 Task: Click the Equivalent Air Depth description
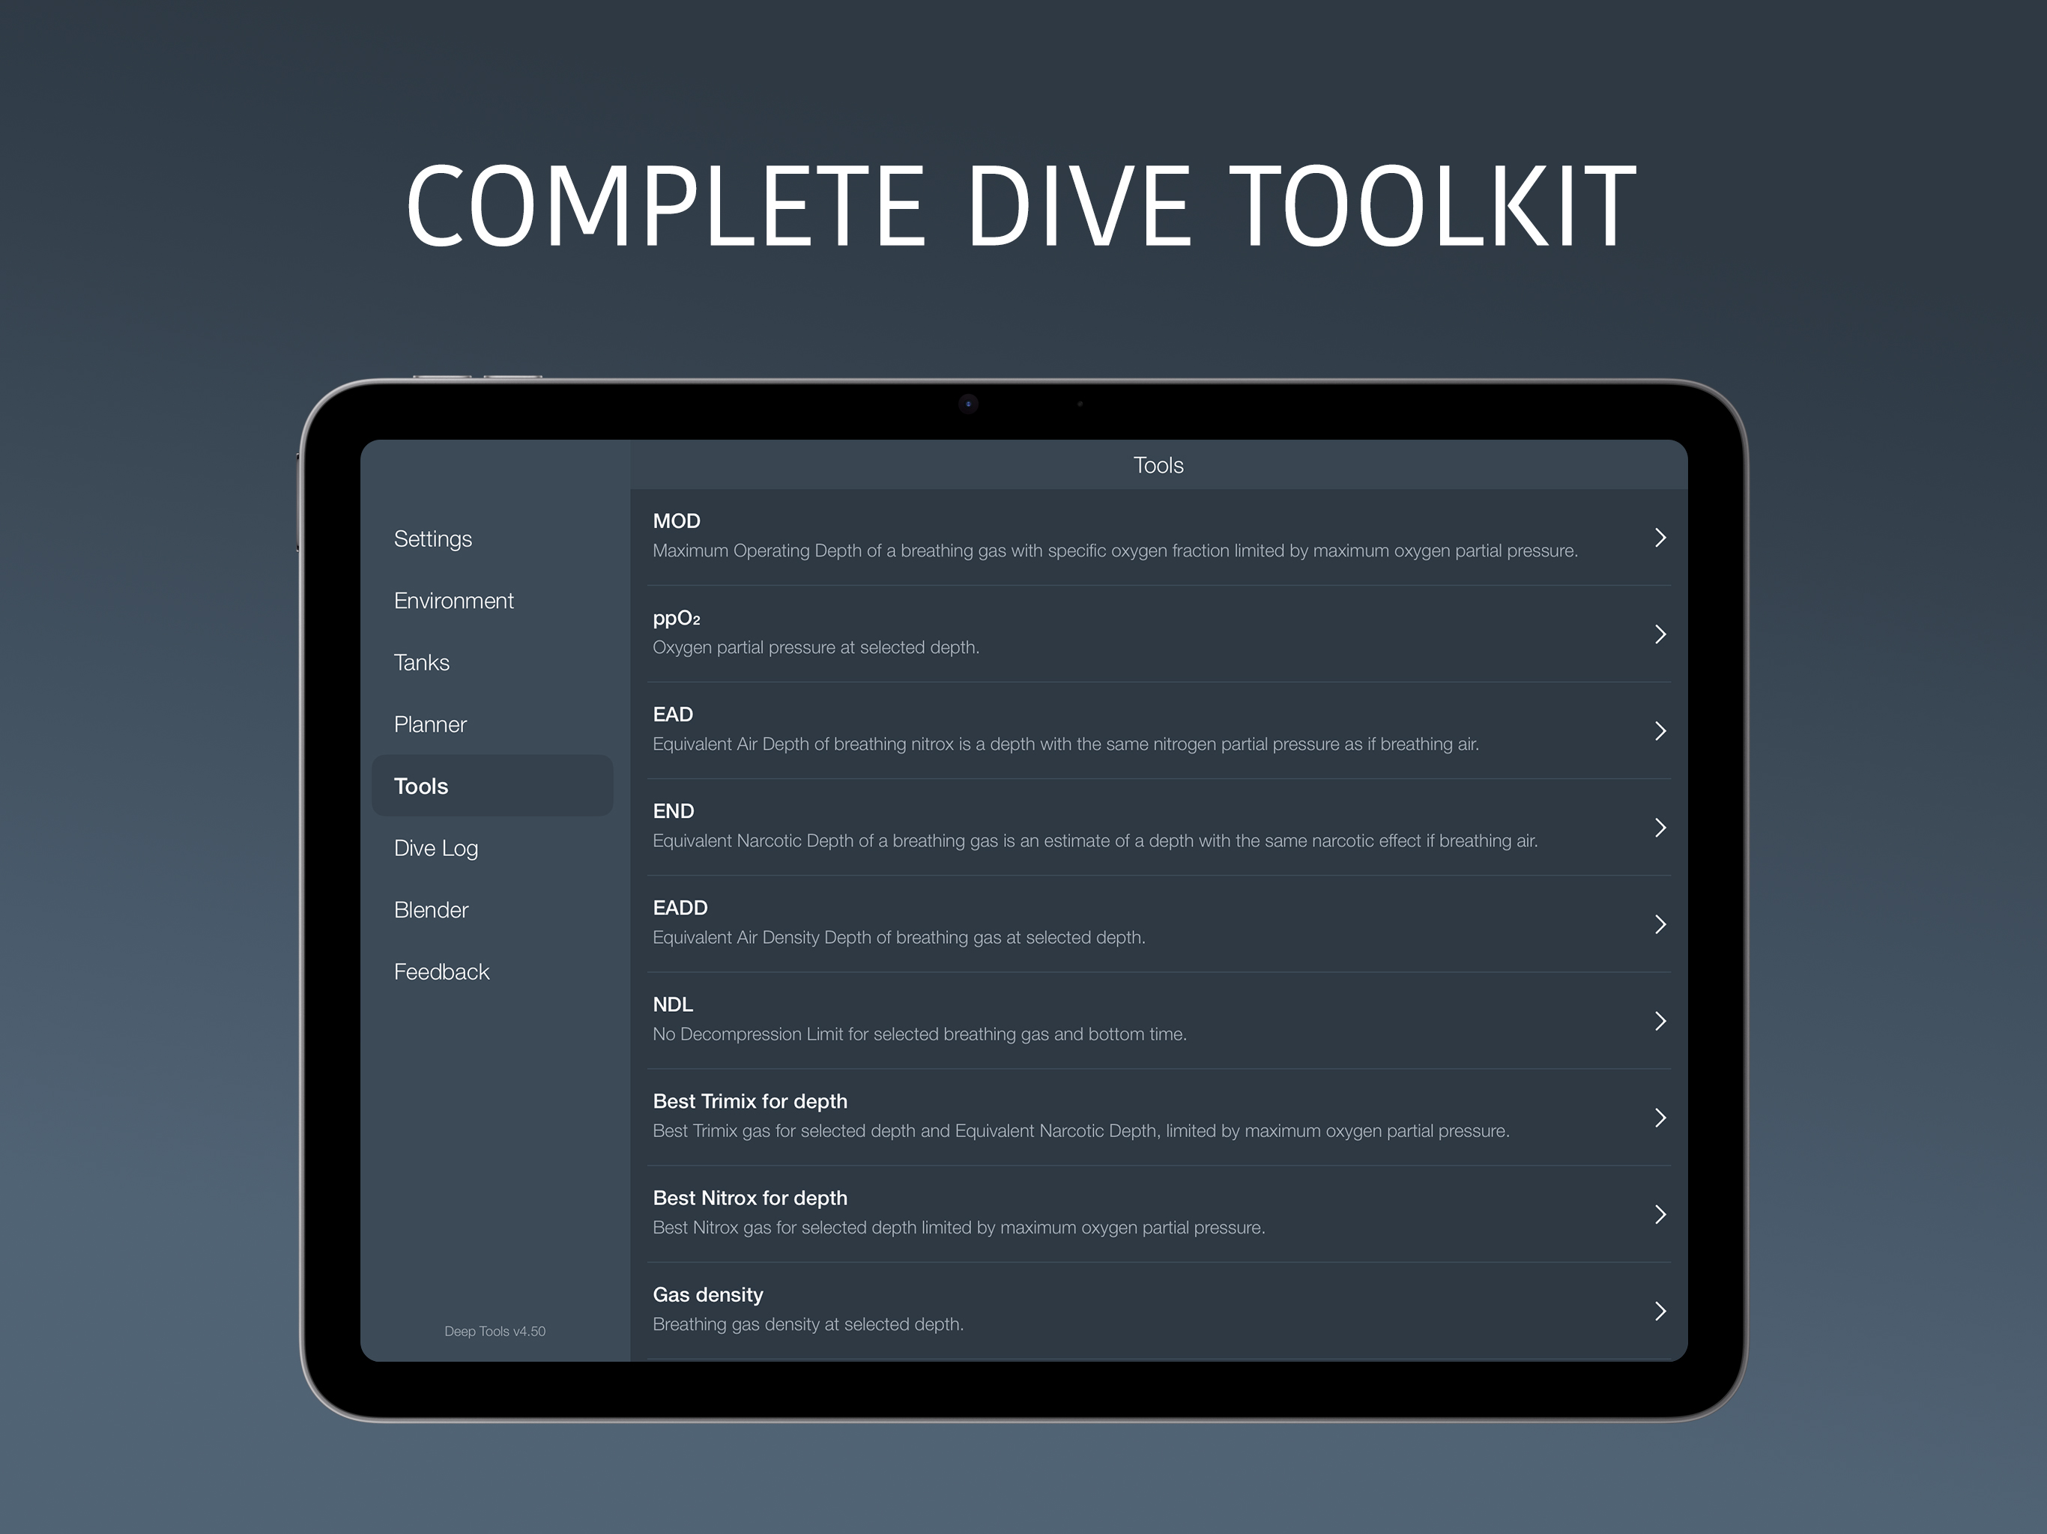click(x=1066, y=744)
